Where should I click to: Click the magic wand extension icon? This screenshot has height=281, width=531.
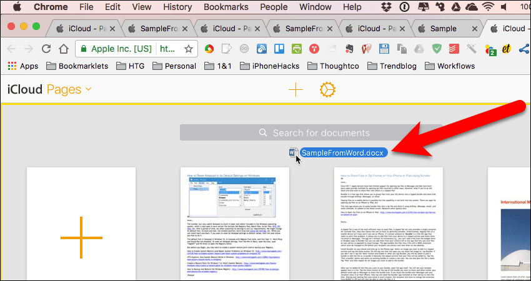click(x=472, y=49)
